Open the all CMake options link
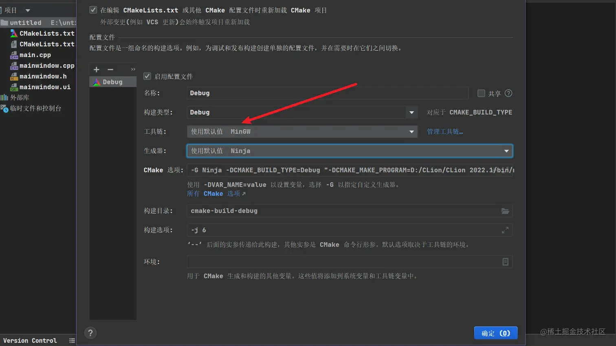The height and width of the screenshot is (346, 616). coord(216,194)
